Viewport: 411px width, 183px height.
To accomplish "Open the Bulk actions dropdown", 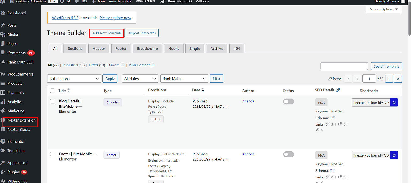I will click(74, 78).
